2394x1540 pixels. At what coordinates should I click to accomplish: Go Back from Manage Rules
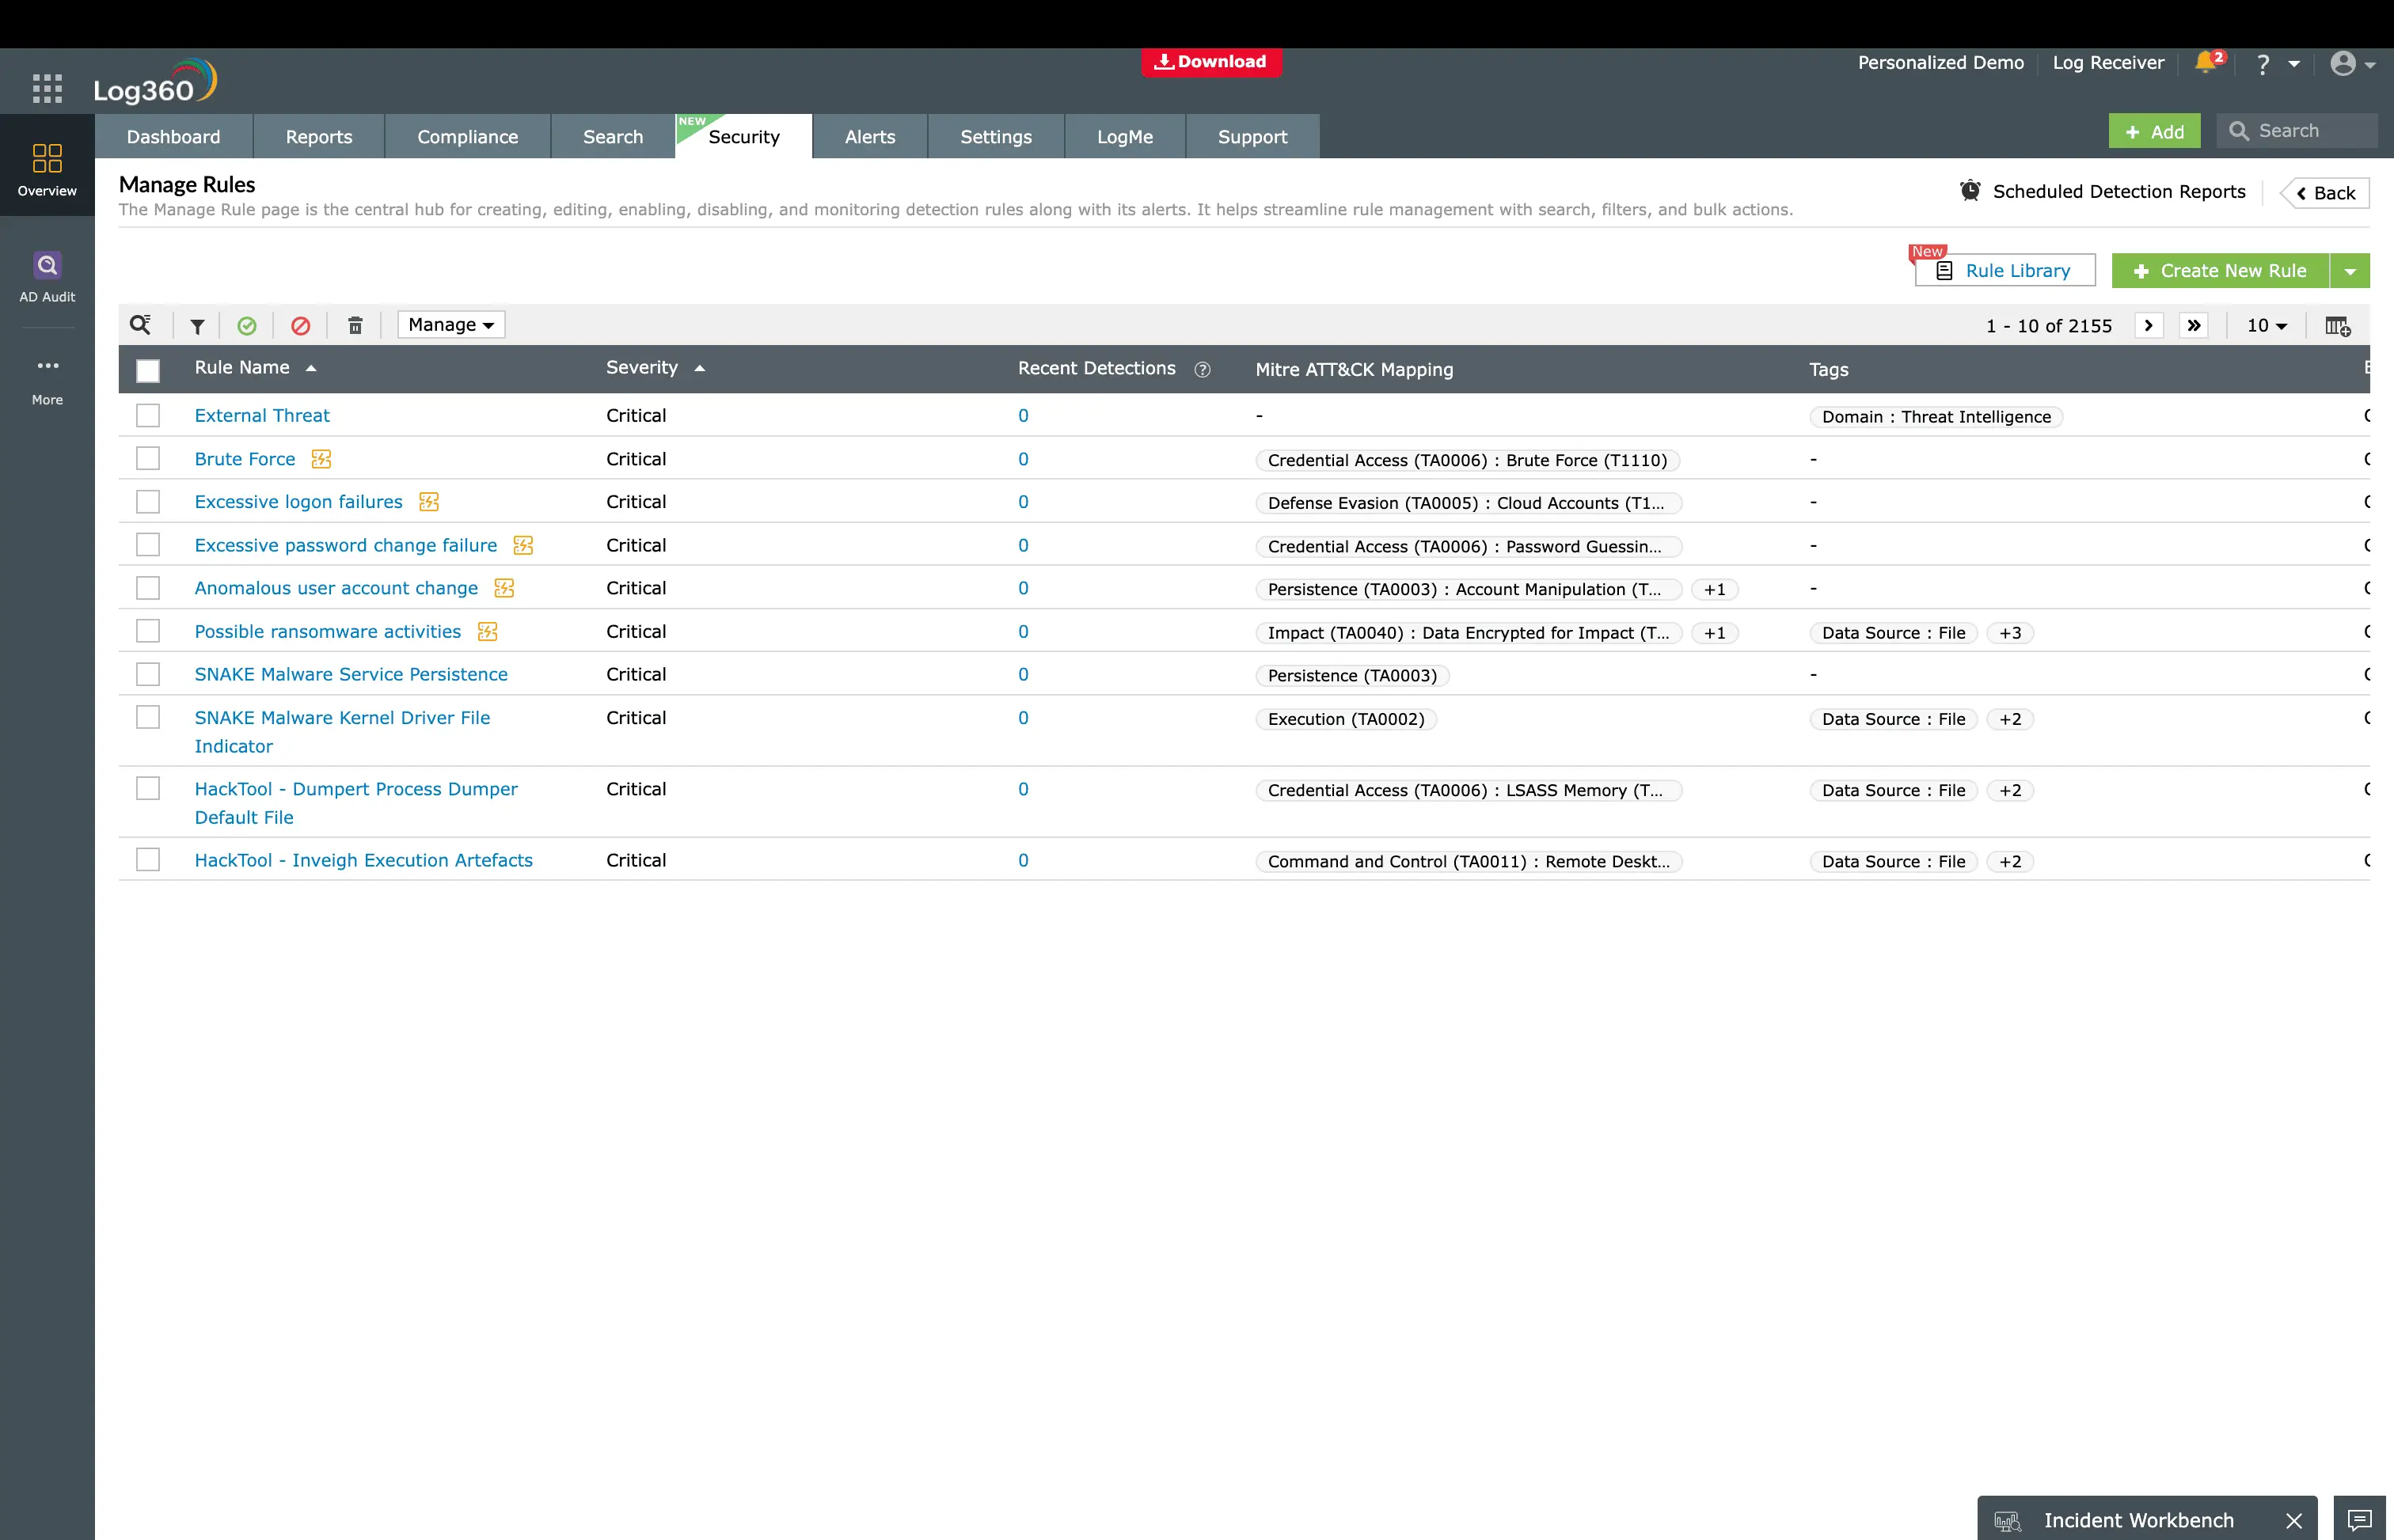click(x=2325, y=193)
